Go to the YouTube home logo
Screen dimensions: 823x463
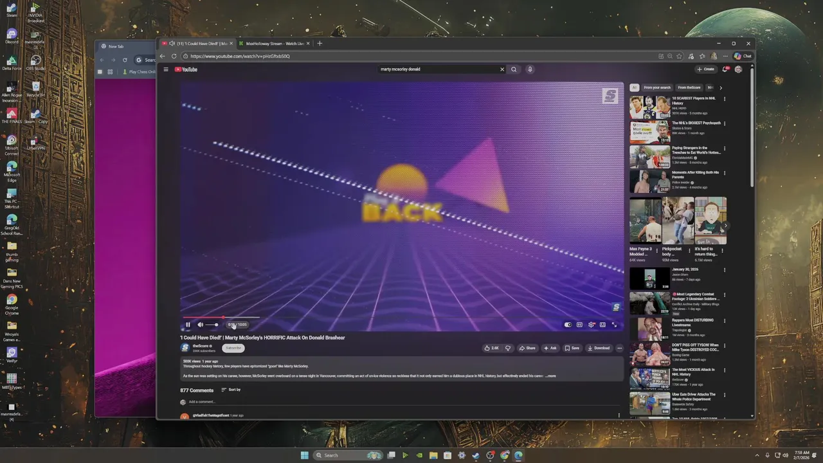186,69
